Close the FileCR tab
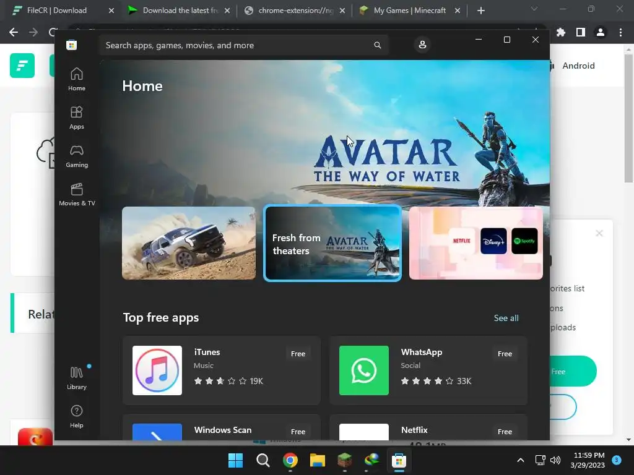 click(x=111, y=11)
